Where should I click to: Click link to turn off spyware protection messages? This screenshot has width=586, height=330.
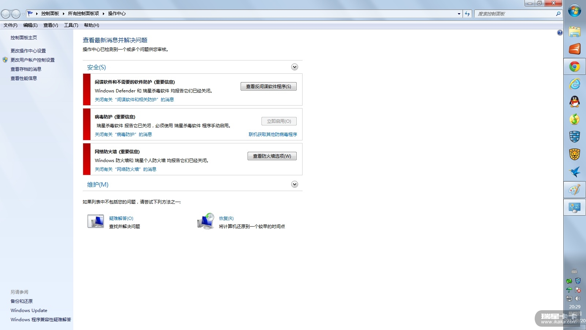134,100
